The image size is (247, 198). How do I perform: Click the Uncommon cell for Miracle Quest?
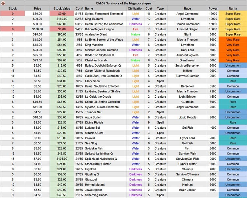pyautogui.click(x=233, y=133)
